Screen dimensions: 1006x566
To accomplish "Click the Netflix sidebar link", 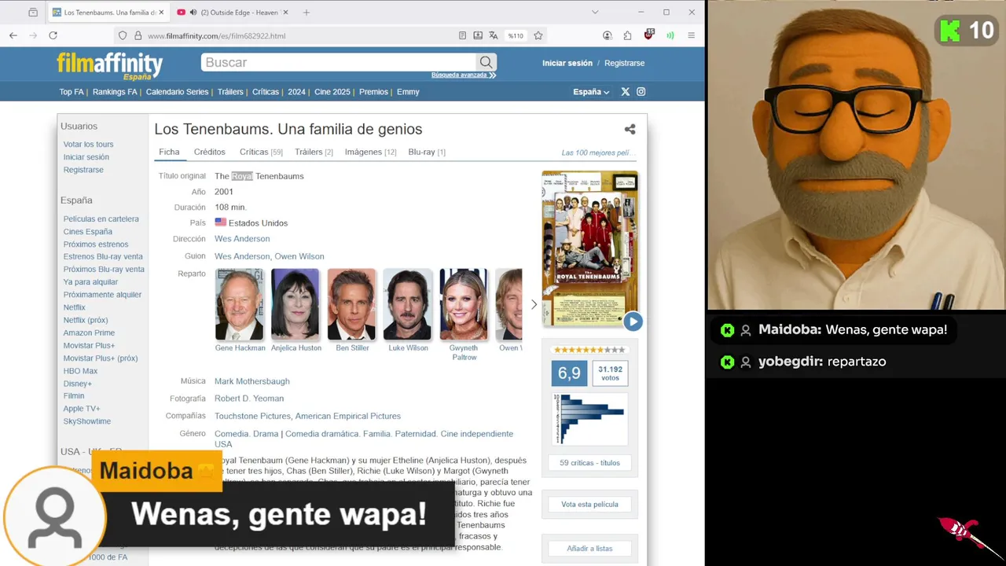I will (75, 307).
